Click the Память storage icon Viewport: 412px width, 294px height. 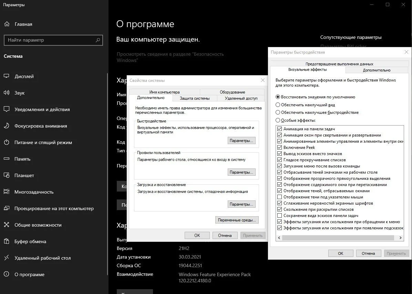[7, 159]
